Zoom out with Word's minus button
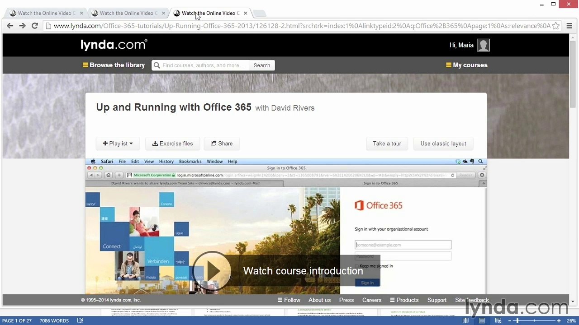Viewport: 579px width, 325px height. (510, 321)
